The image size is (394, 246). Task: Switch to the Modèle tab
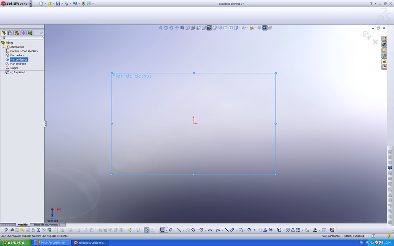click(22, 225)
